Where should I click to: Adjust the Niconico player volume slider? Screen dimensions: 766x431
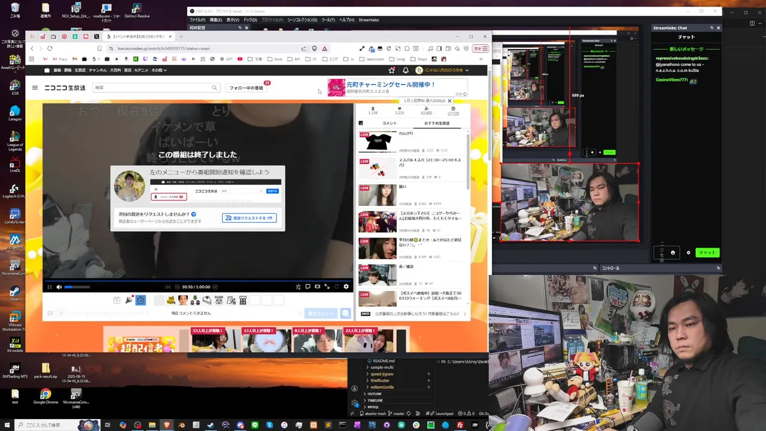coord(77,287)
